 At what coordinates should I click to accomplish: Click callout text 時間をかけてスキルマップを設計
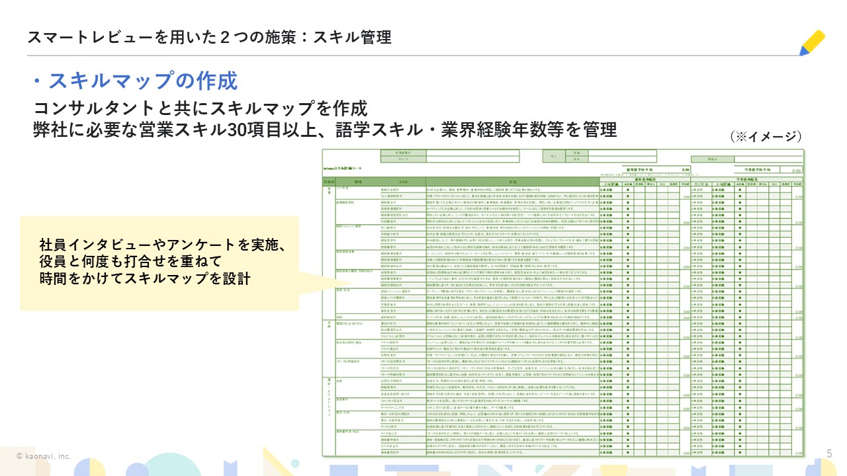pos(145,278)
